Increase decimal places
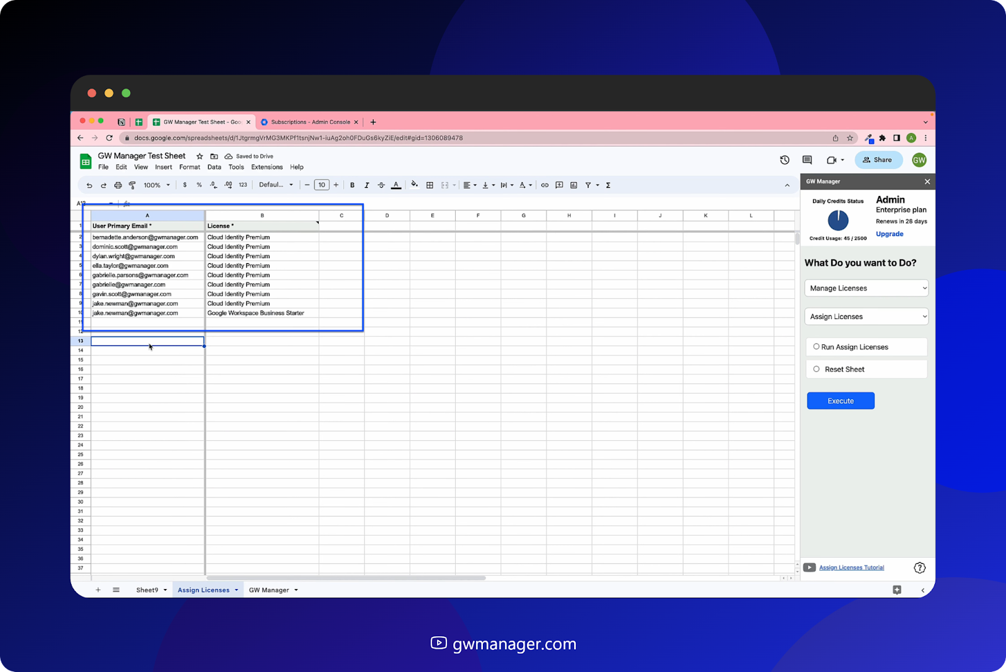 (228, 185)
